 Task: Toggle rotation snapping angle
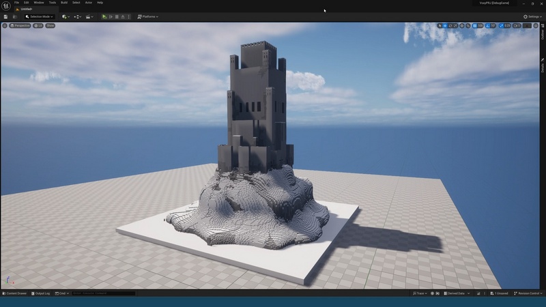[x=488, y=26]
